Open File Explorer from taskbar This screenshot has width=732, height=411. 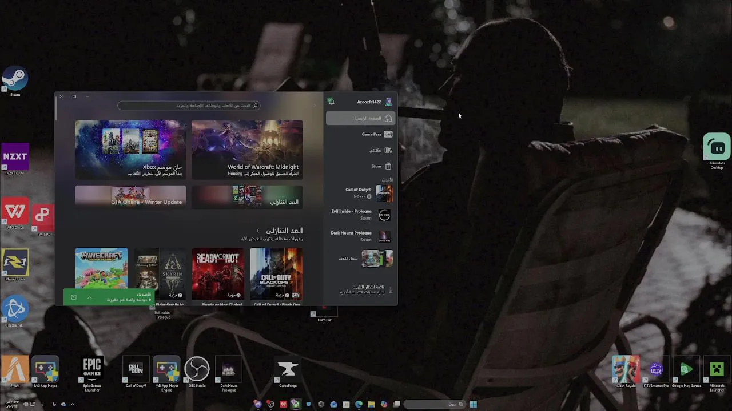371,404
